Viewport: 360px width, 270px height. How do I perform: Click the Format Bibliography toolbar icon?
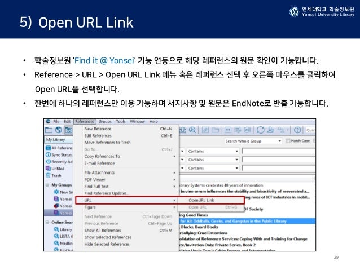click(238, 130)
